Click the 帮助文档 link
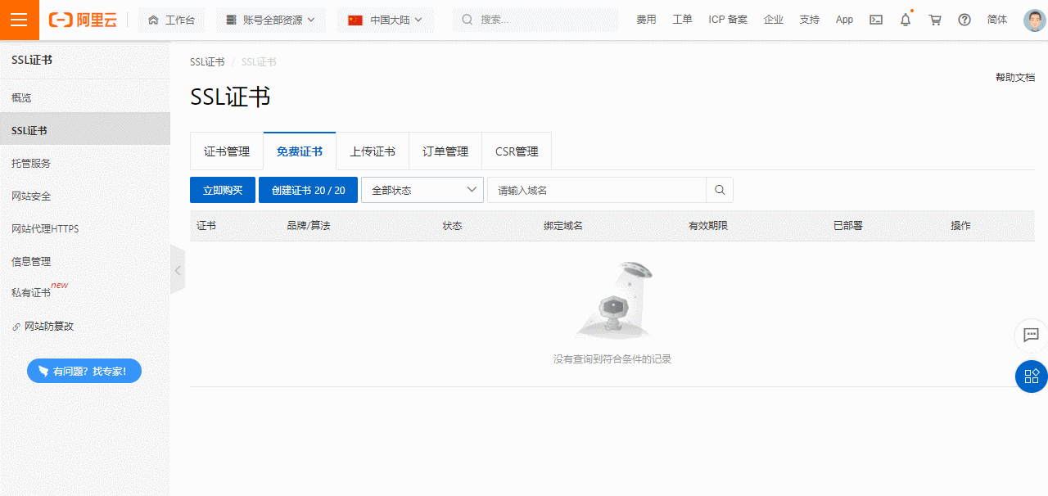 1014,76
